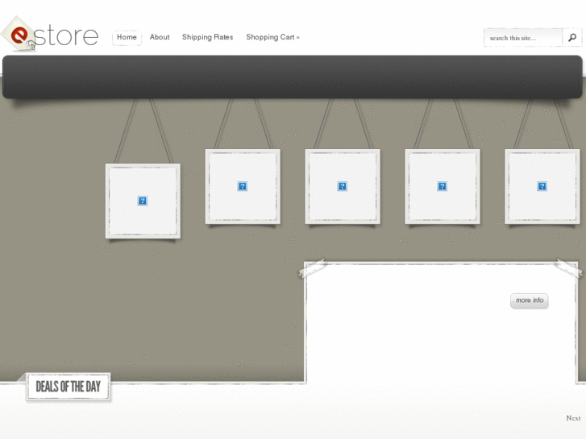Click the eStore logo

50,35
